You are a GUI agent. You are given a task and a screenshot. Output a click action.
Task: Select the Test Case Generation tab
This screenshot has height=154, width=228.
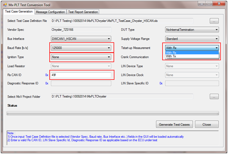coord(19,12)
